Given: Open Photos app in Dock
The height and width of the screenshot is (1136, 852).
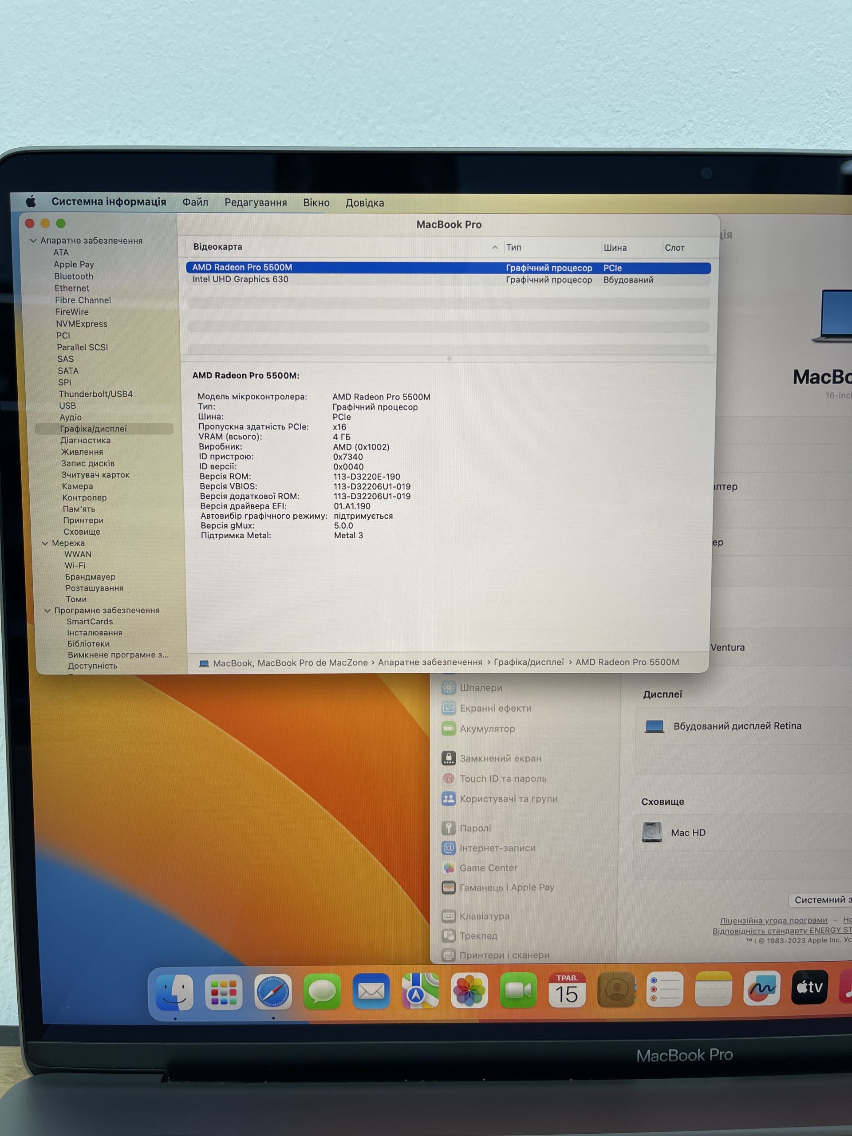Looking at the screenshot, I should (469, 990).
